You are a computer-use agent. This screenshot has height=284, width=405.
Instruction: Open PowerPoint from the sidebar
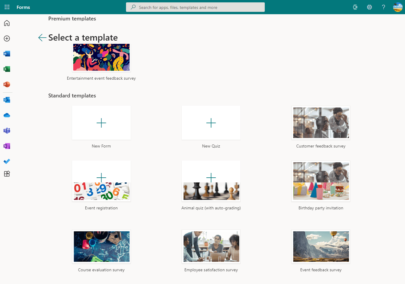(7, 84)
